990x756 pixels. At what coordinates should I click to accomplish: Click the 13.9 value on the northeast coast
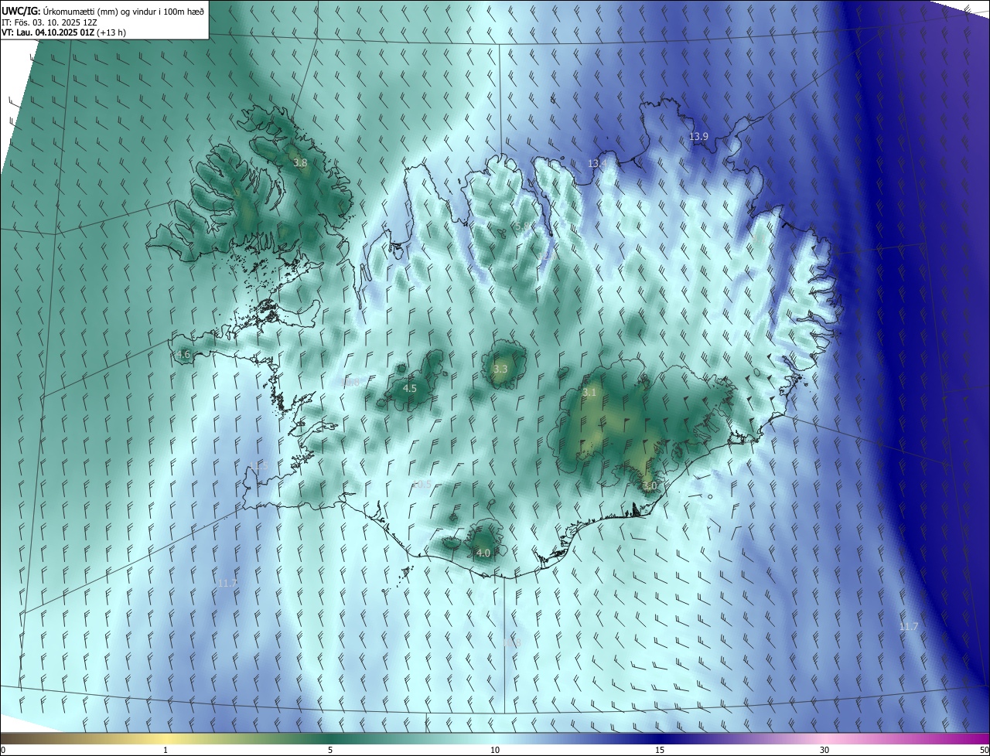pos(698,137)
